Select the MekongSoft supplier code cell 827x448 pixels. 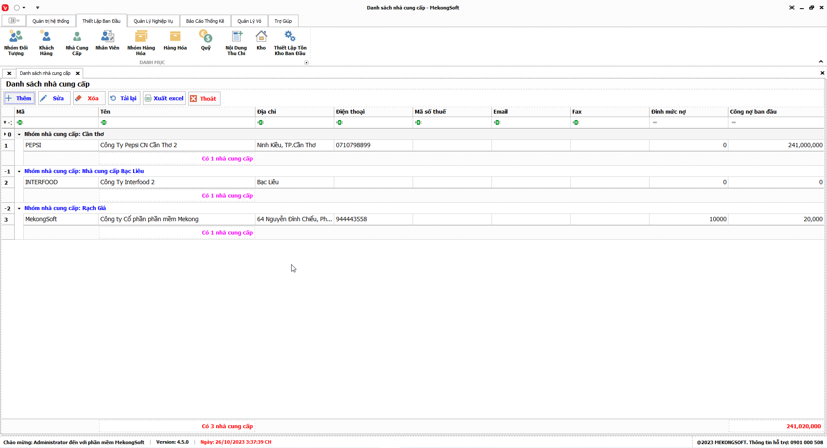pos(61,219)
